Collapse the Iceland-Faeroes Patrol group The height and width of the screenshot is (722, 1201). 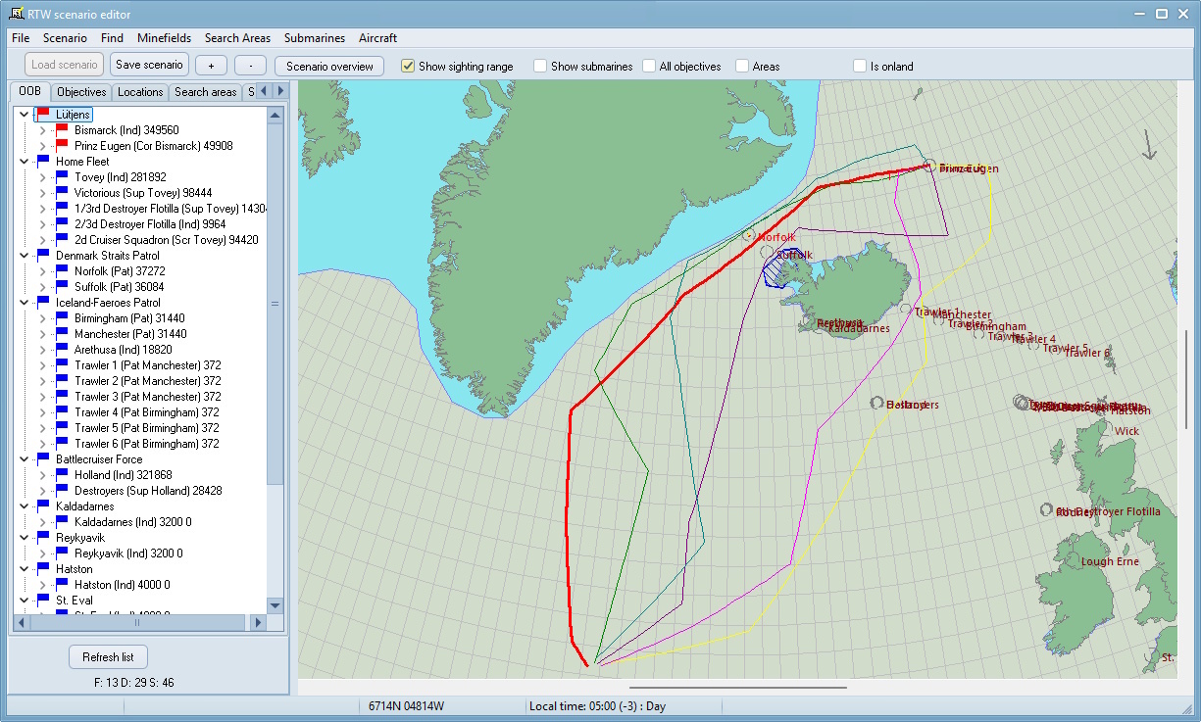(24, 303)
